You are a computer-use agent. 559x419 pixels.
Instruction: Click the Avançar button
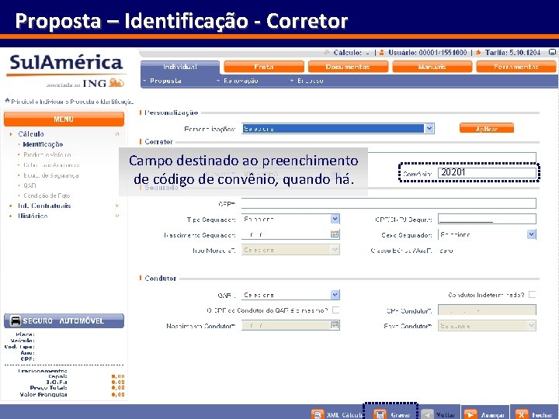(485, 414)
